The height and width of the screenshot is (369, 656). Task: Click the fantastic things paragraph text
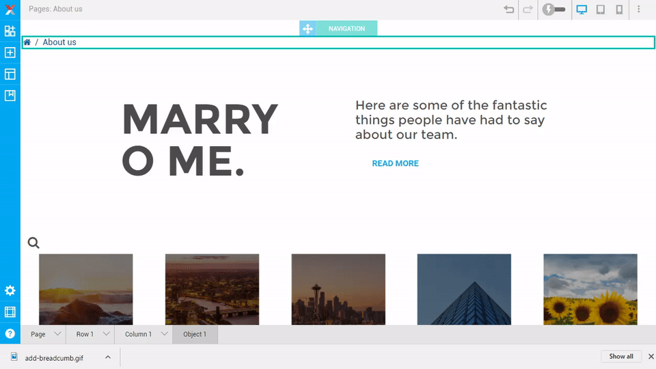coord(451,120)
